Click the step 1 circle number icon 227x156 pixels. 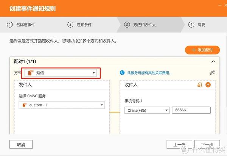[10, 25]
